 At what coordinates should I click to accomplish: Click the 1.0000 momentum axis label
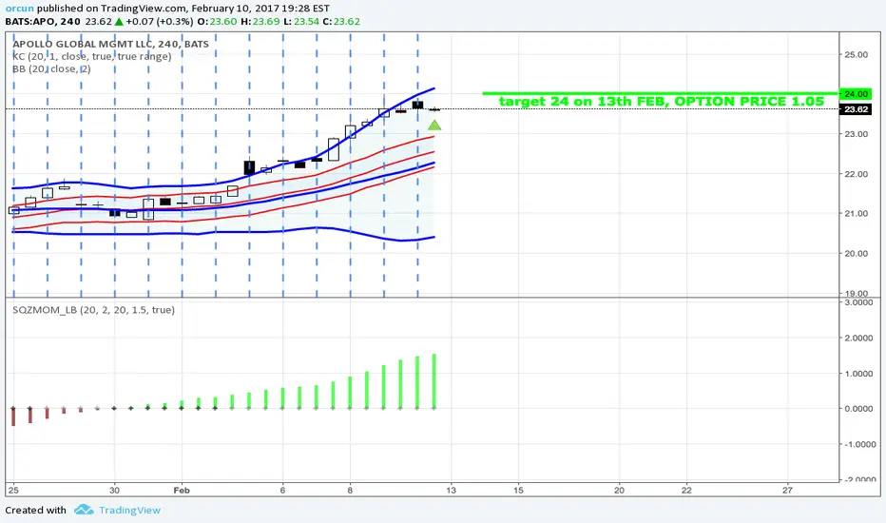[858, 374]
